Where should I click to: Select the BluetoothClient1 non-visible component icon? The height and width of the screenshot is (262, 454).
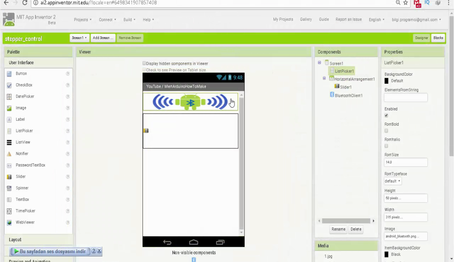point(194,260)
